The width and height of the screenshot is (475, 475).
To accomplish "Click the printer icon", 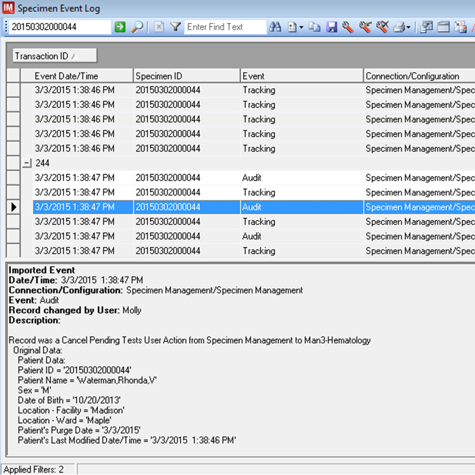I will (399, 27).
